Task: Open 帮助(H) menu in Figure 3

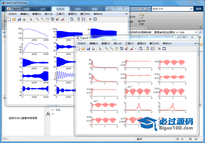Action: pos(98,14)
